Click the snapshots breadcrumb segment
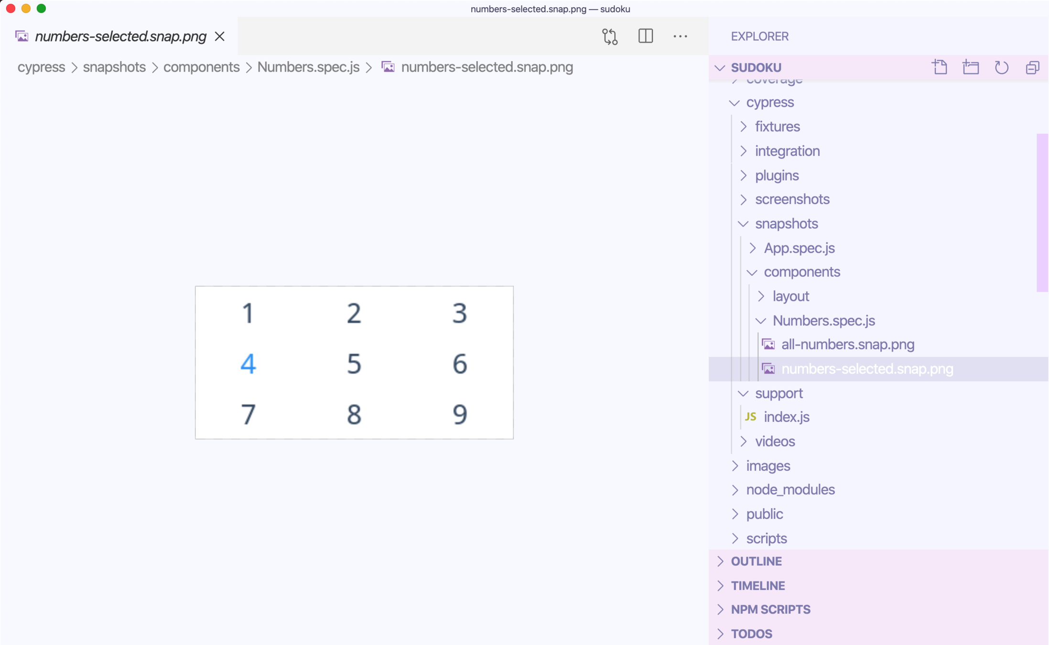 click(114, 67)
